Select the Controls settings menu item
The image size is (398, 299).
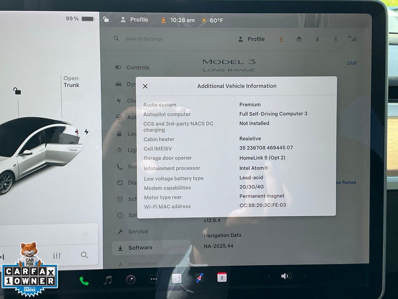pos(138,67)
